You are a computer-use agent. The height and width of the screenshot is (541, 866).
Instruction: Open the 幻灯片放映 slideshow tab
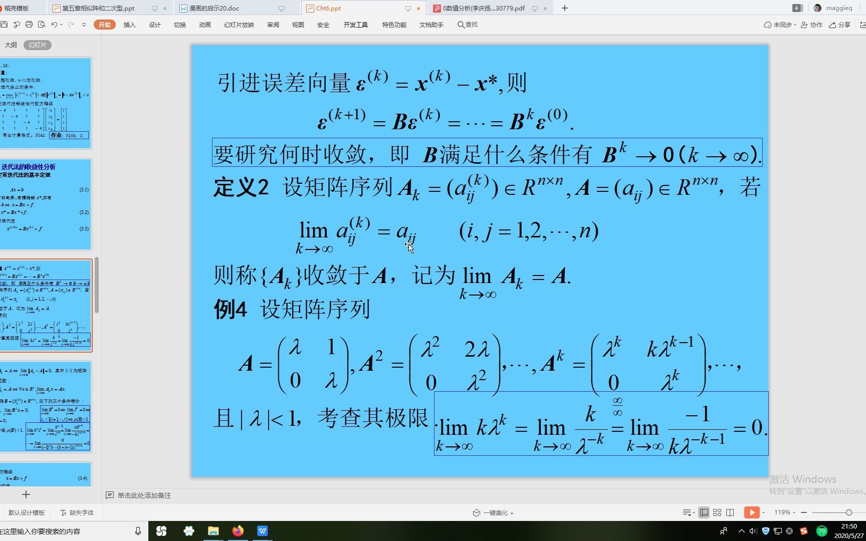(239, 25)
